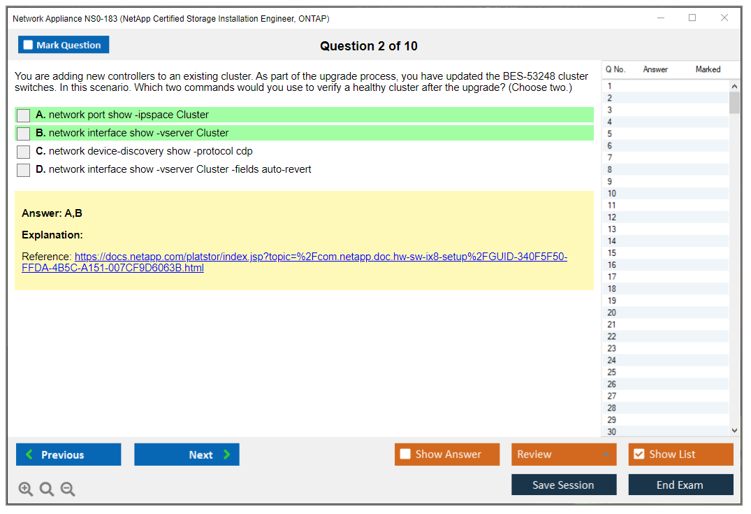The image size is (751, 514).
Task: Click the zoom in magnifier icon
Action: pyautogui.click(x=26, y=490)
